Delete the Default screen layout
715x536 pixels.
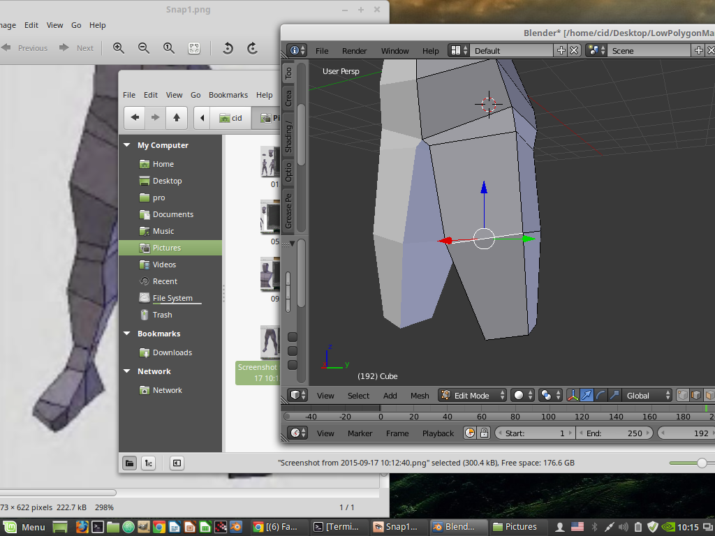[x=574, y=50]
